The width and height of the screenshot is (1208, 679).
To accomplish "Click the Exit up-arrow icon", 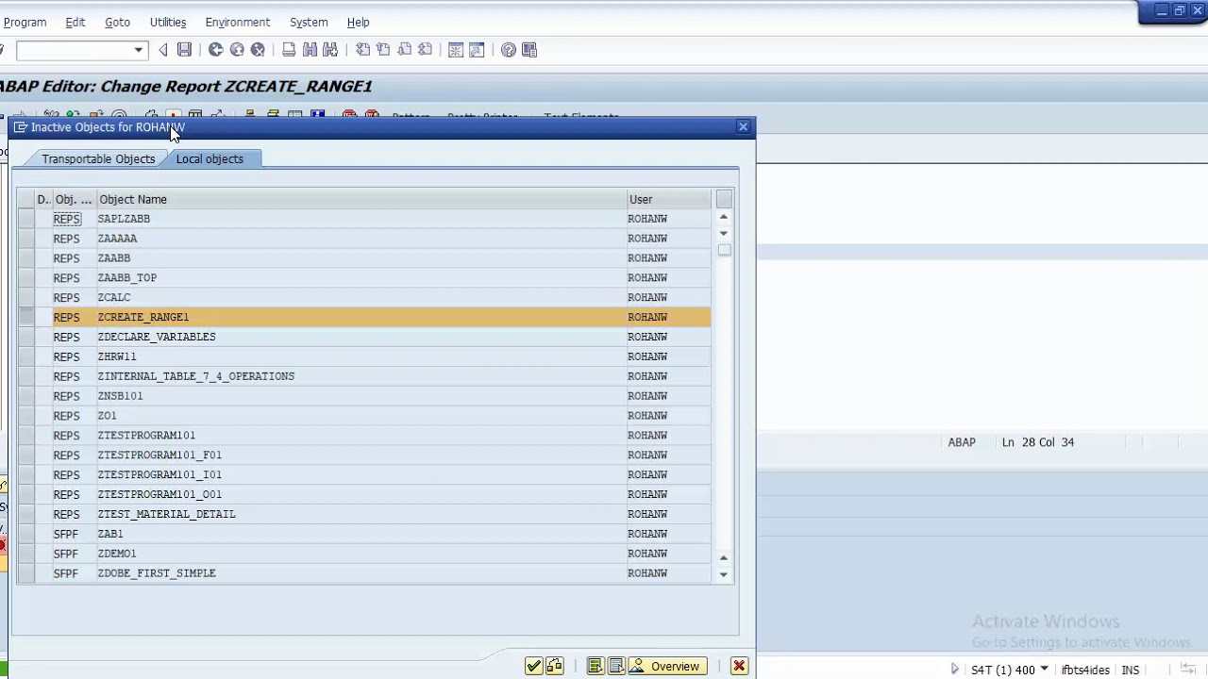I will click(237, 50).
